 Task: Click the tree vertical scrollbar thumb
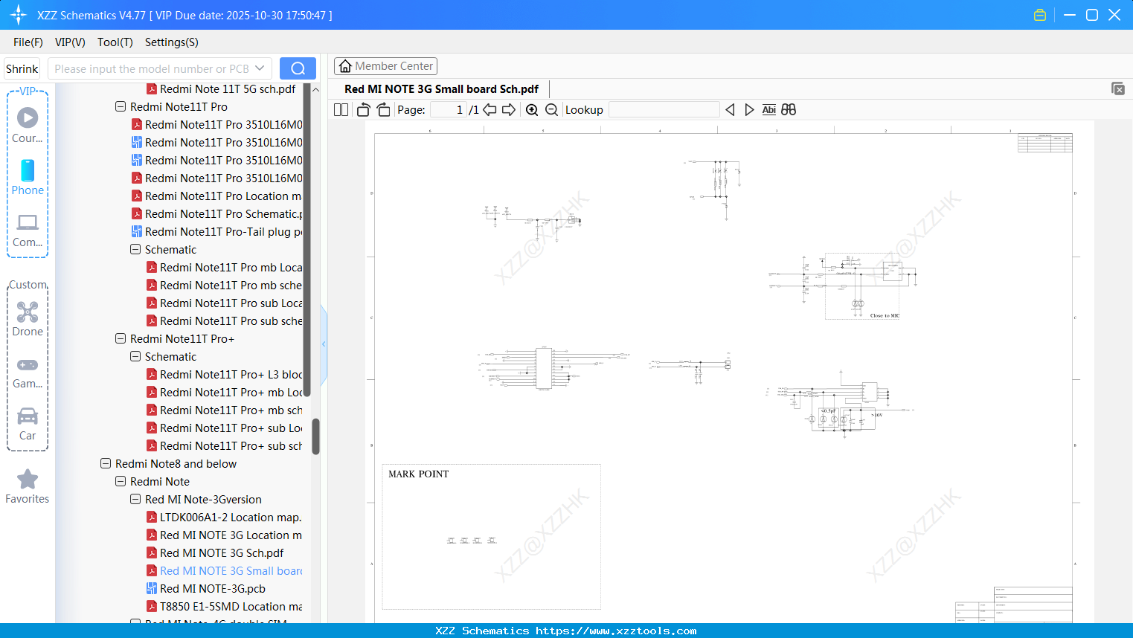coord(315,436)
